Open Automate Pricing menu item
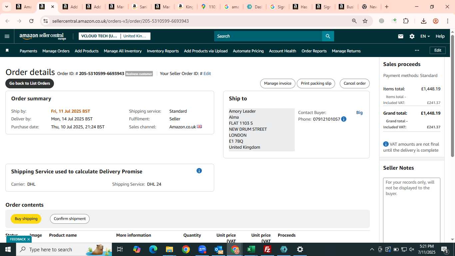 (x=248, y=51)
